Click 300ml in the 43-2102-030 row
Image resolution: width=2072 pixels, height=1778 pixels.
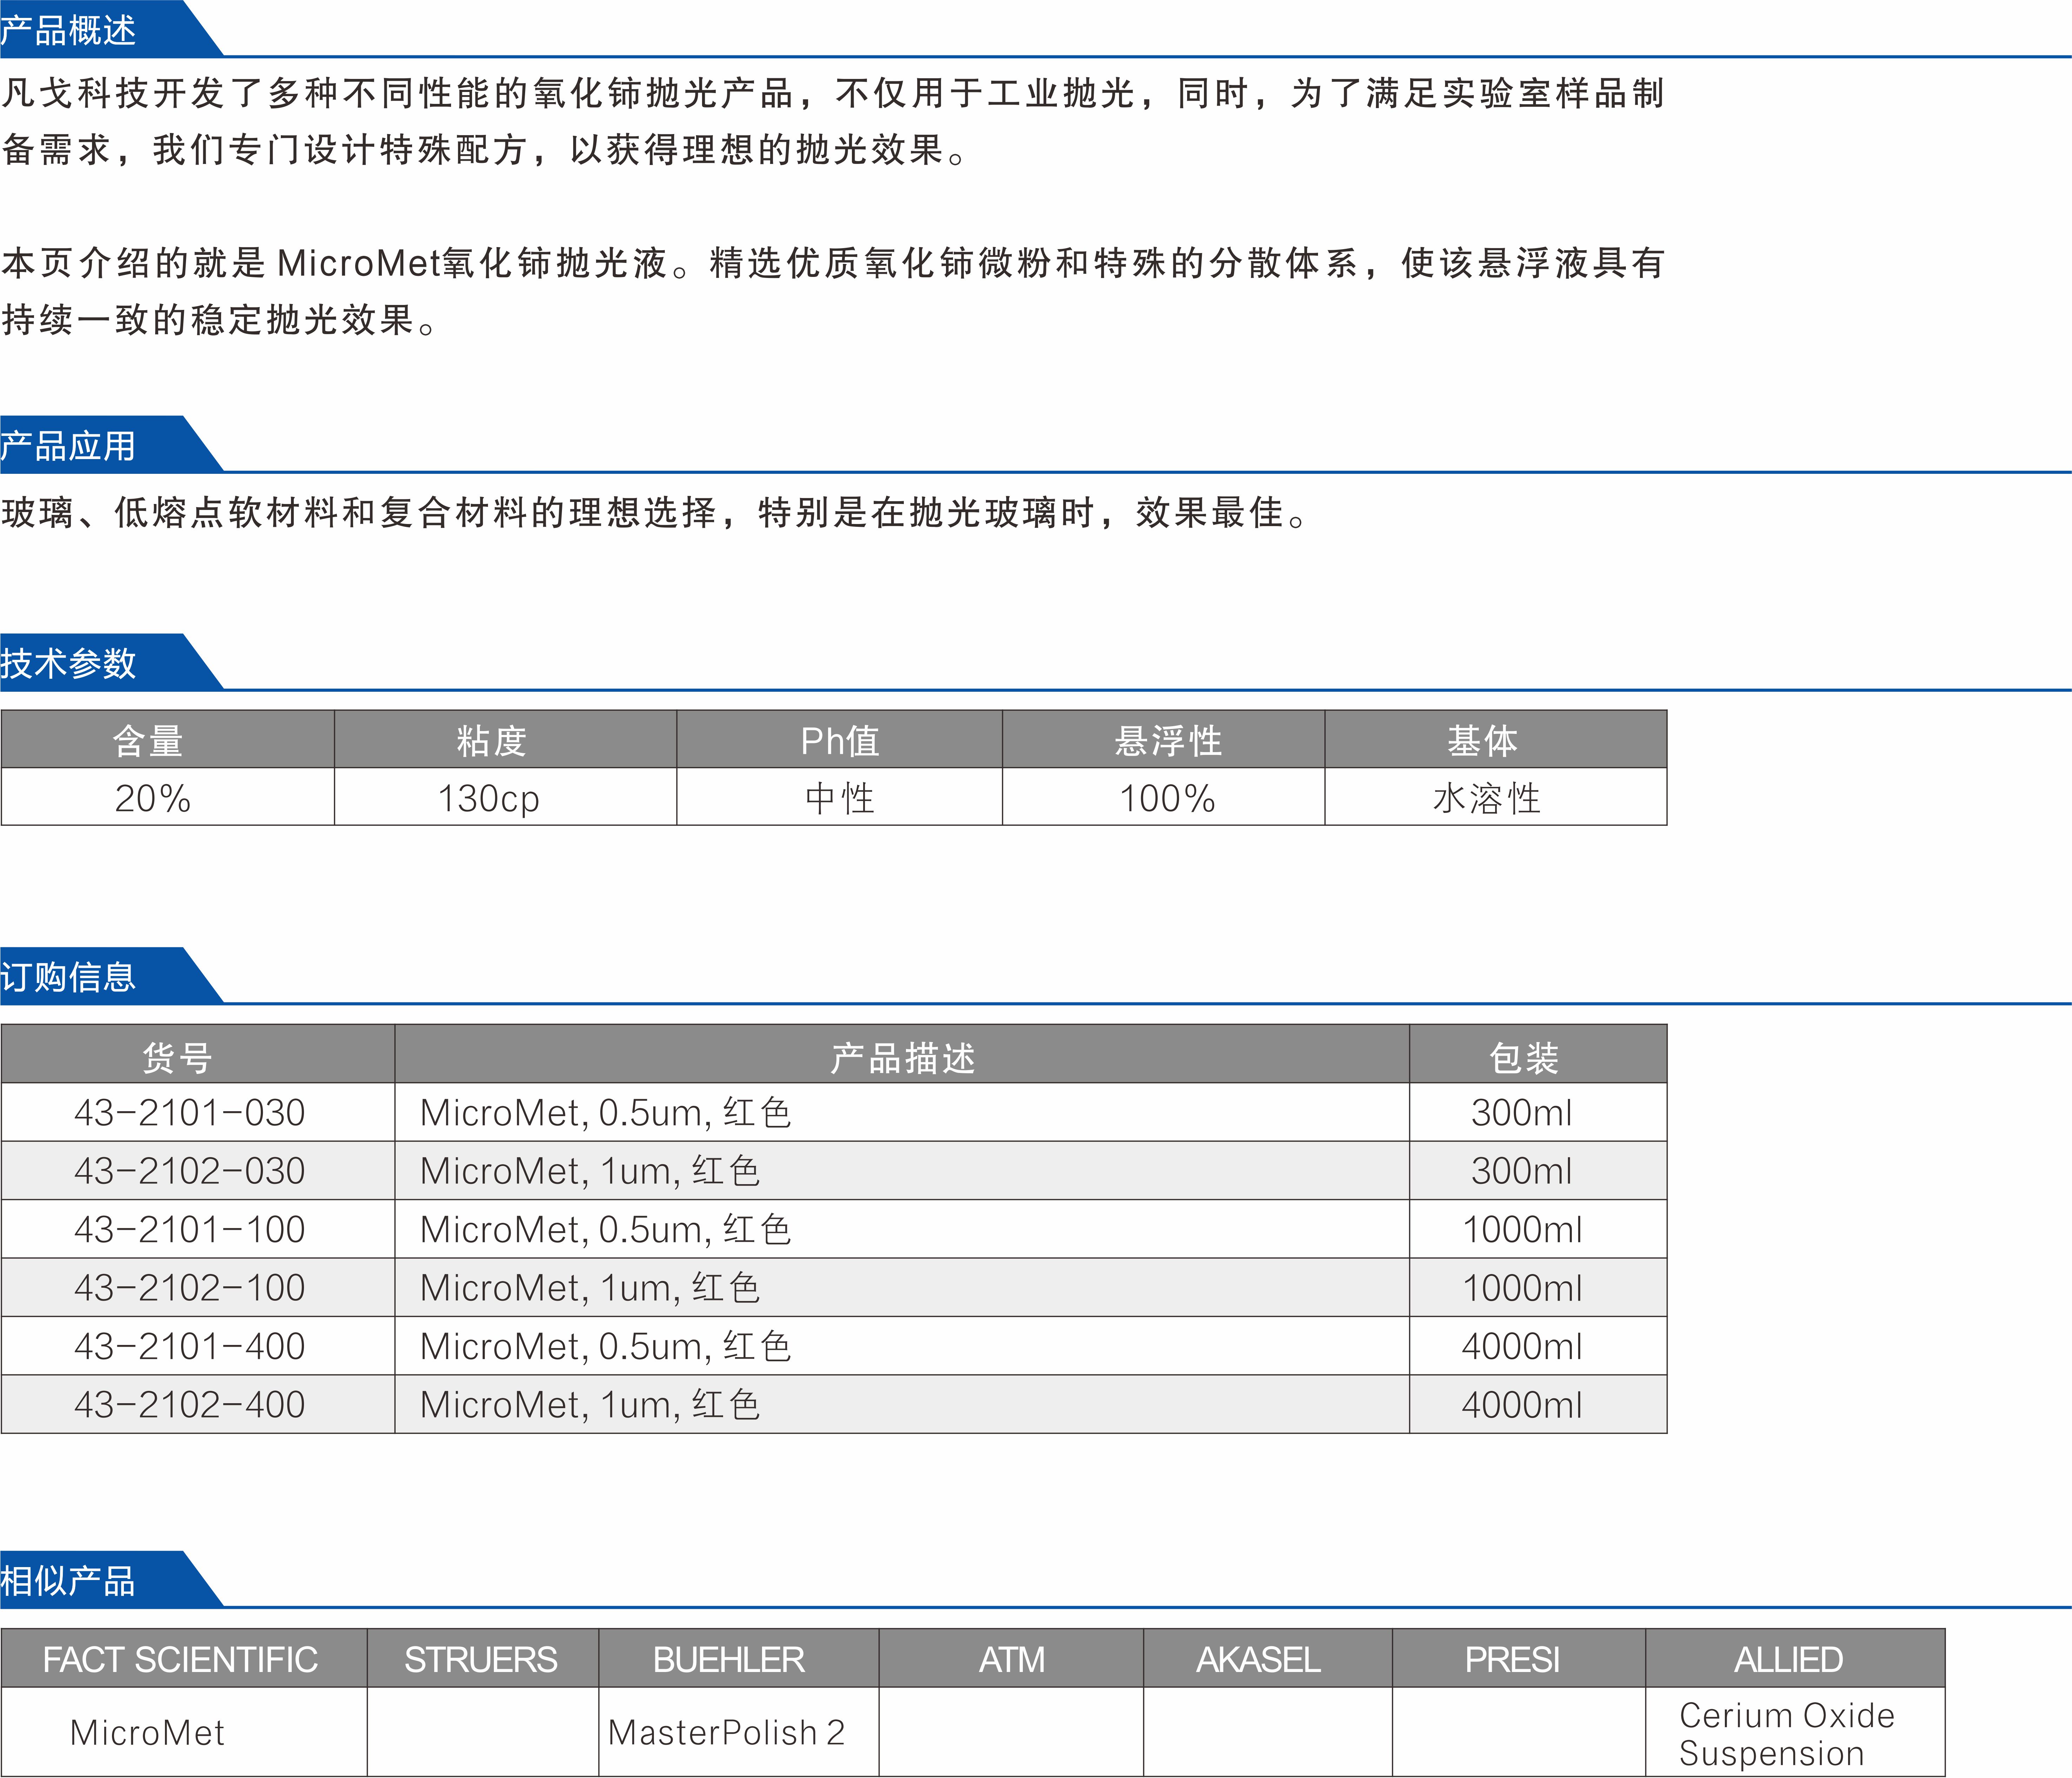(x=1522, y=1171)
